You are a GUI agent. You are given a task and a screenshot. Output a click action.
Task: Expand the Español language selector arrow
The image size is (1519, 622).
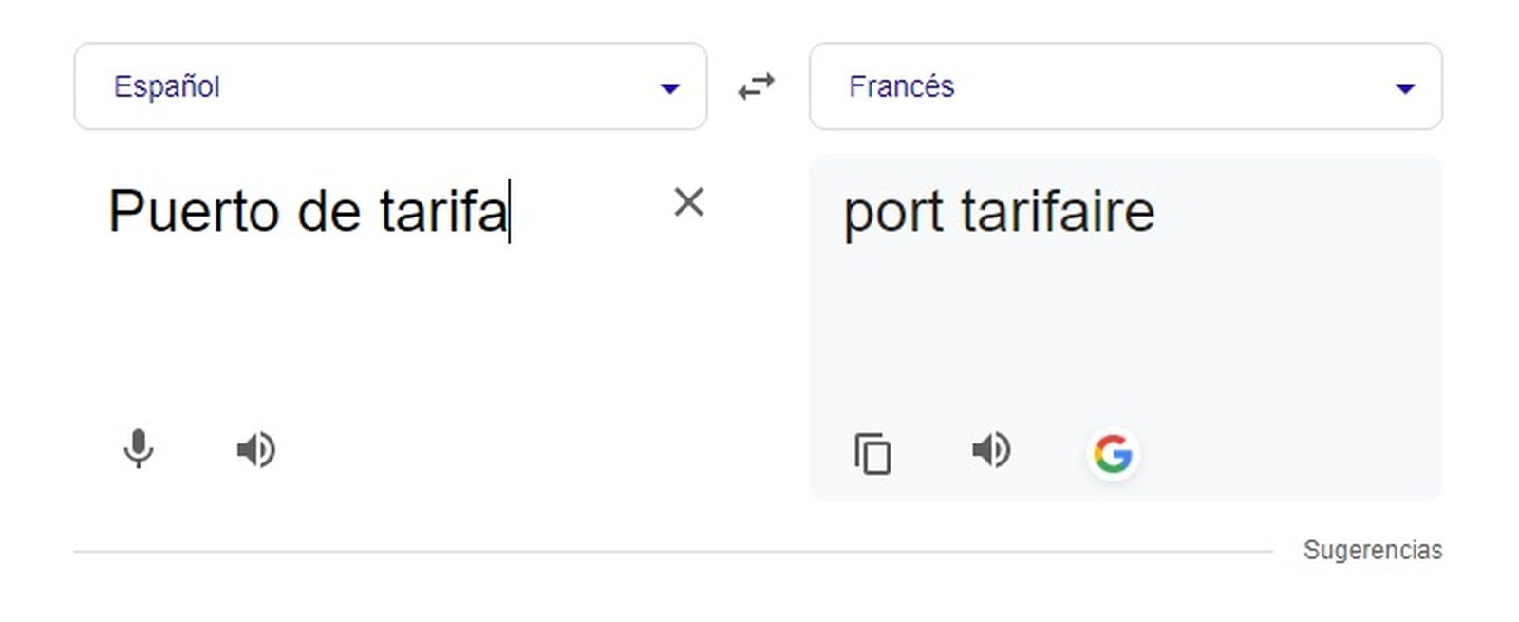tap(670, 88)
